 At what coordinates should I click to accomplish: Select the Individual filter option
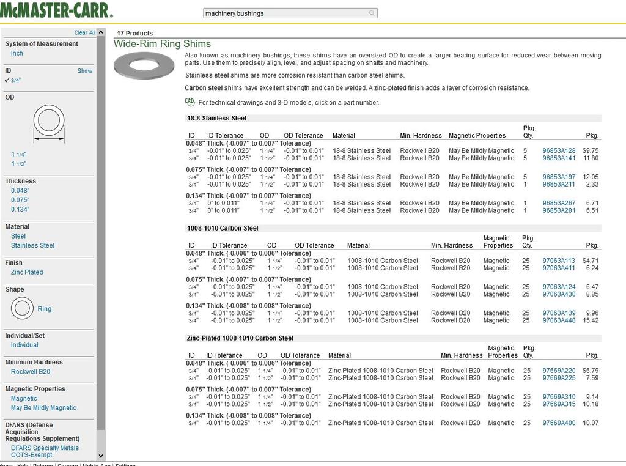pos(24,345)
